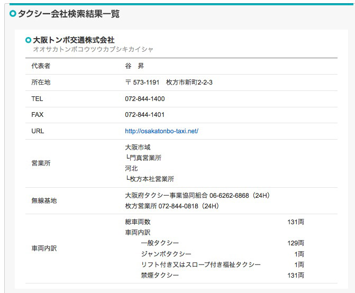Image resolution: width=355 pixels, height=293 pixels.
Task: Click the katakana reading オオサカトンボコウツウカブシキカイシャ
Action: [x=93, y=49]
